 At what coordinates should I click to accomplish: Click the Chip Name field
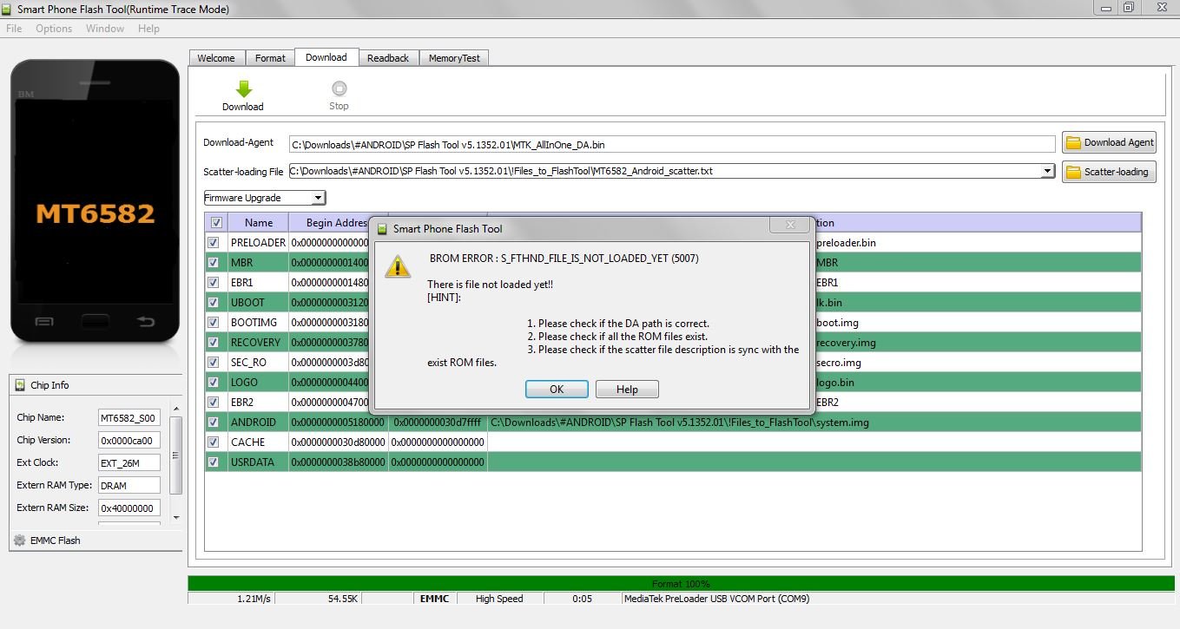pos(129,417)
